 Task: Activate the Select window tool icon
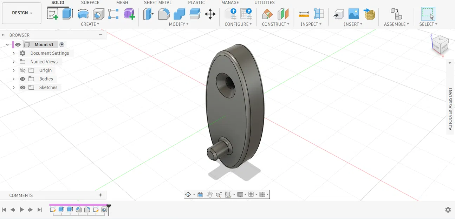click(428, 14)
